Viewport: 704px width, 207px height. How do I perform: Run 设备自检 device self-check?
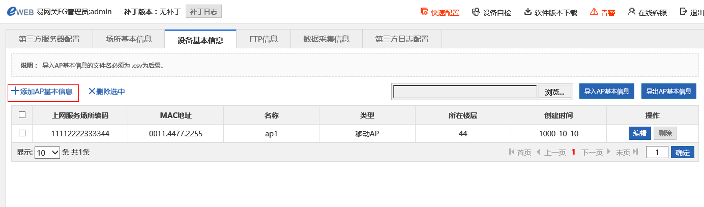pyautogui.click(x=491, y=12)
